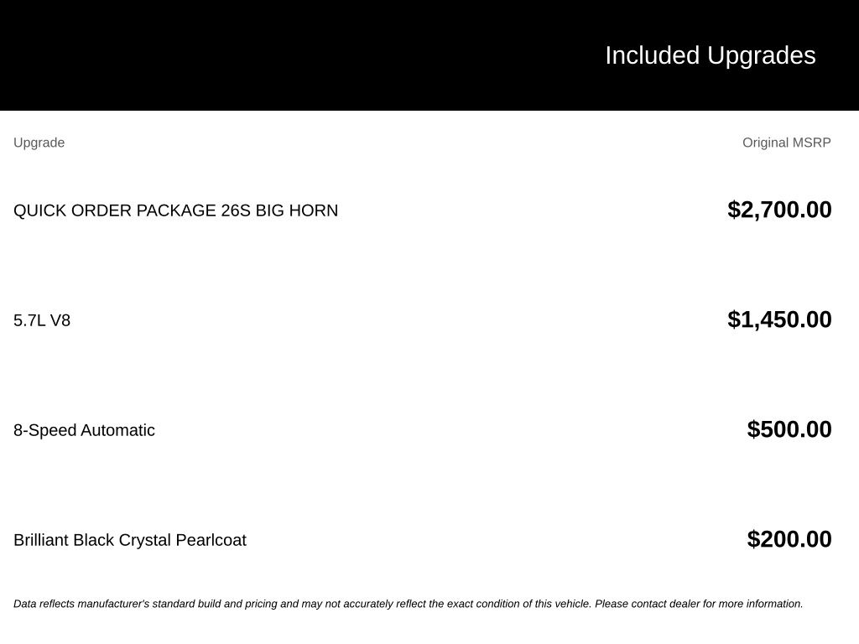The height and width of the screenshot is (644, 859).
Task: Select the 5.7L V8 upgrade
Action: (42, 320)
